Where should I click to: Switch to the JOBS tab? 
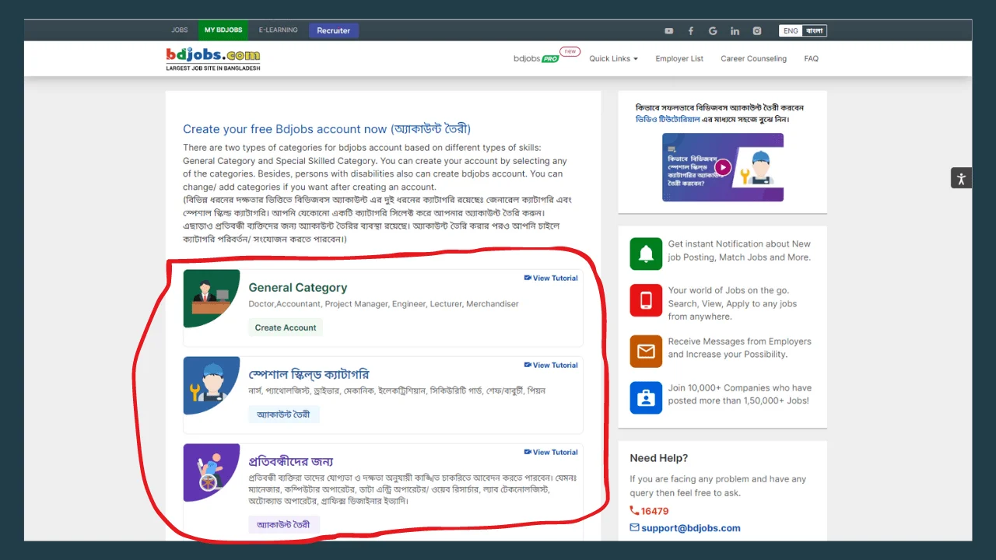(180, 30)
